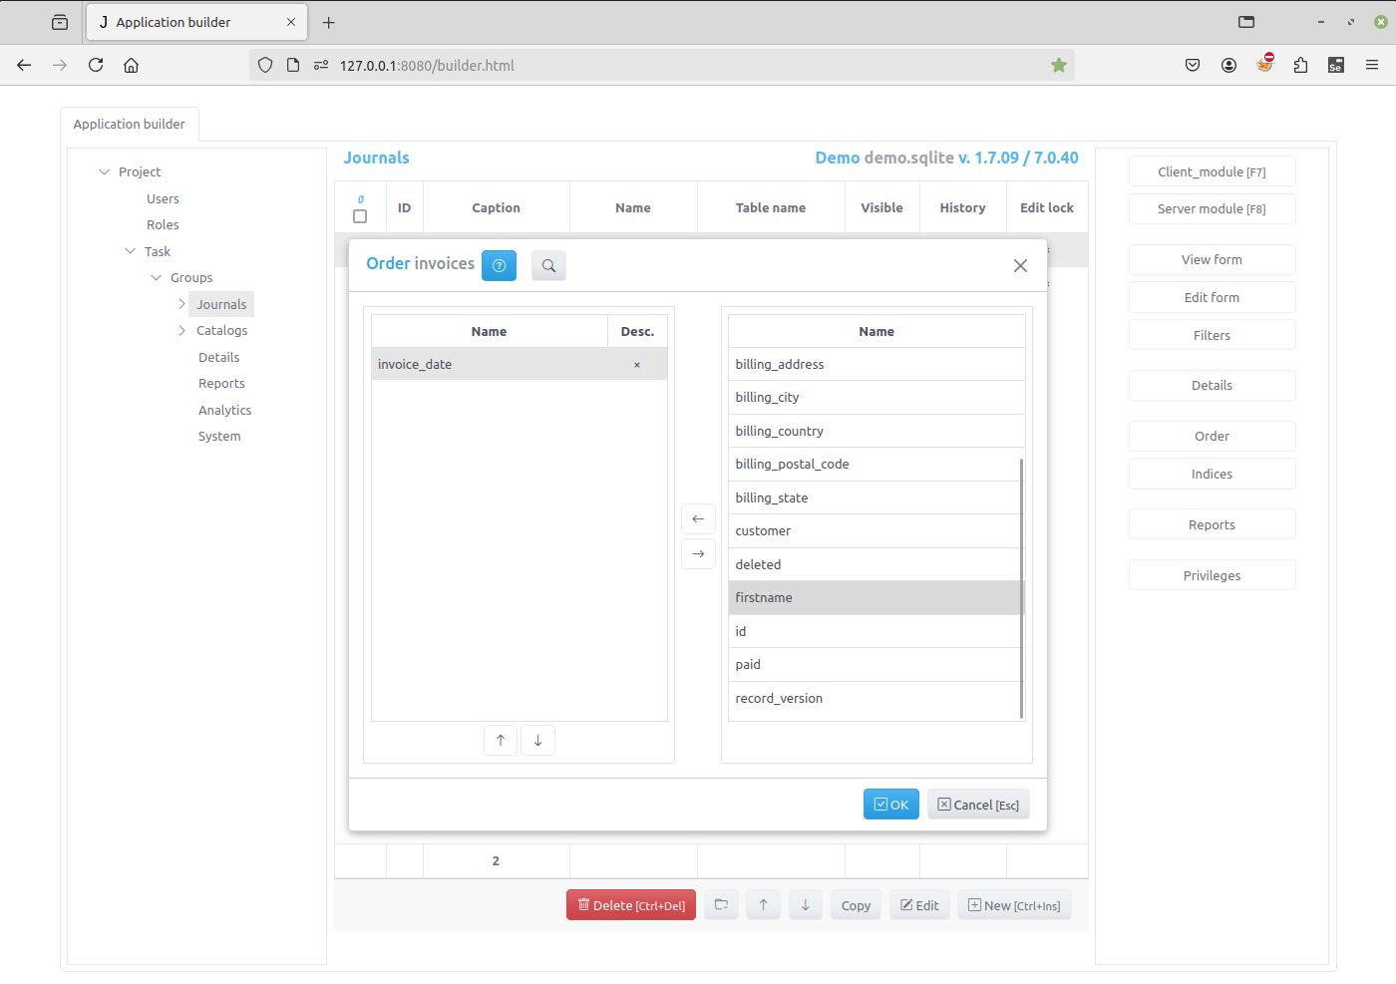Expand the Catalogs tree node
The width and height of the screenshot is (1396, 984).
(x=180, y=330)
